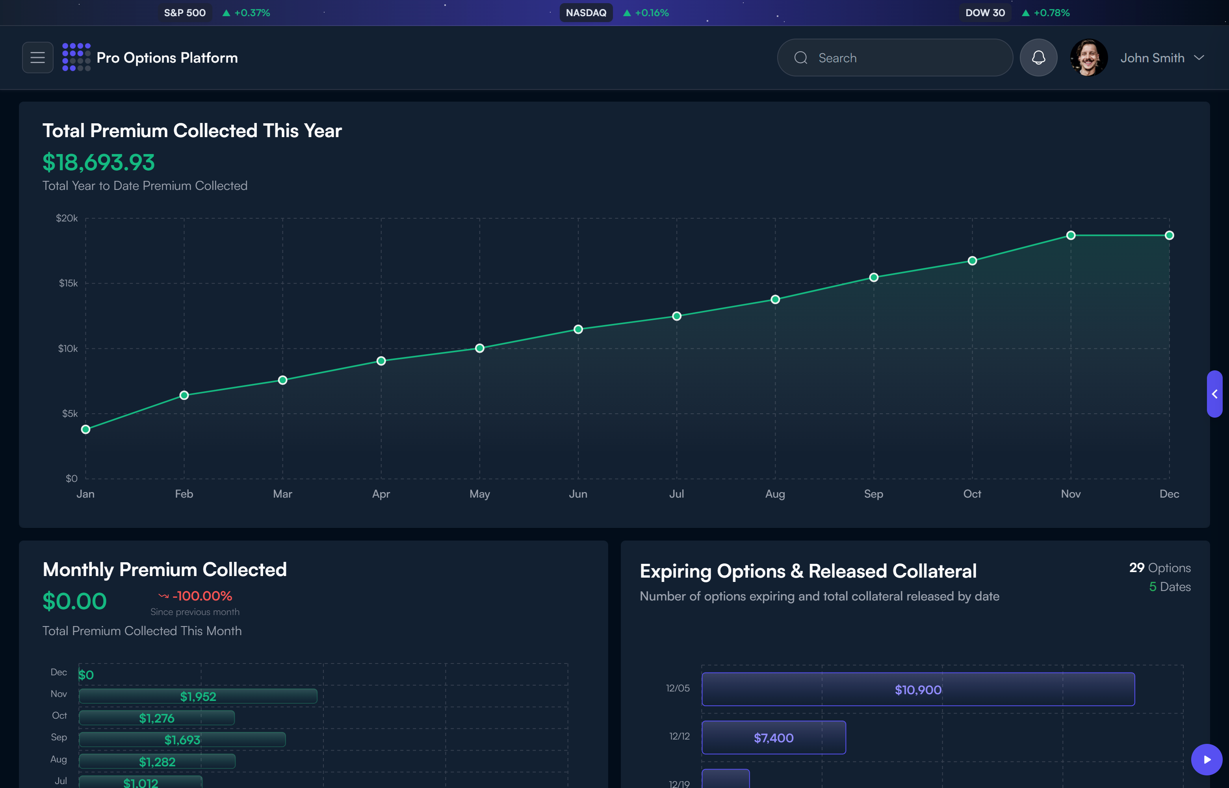Click the NASDAQ gain arrow icon
The width and height of the screenshot is (1229, 788).
627,12
